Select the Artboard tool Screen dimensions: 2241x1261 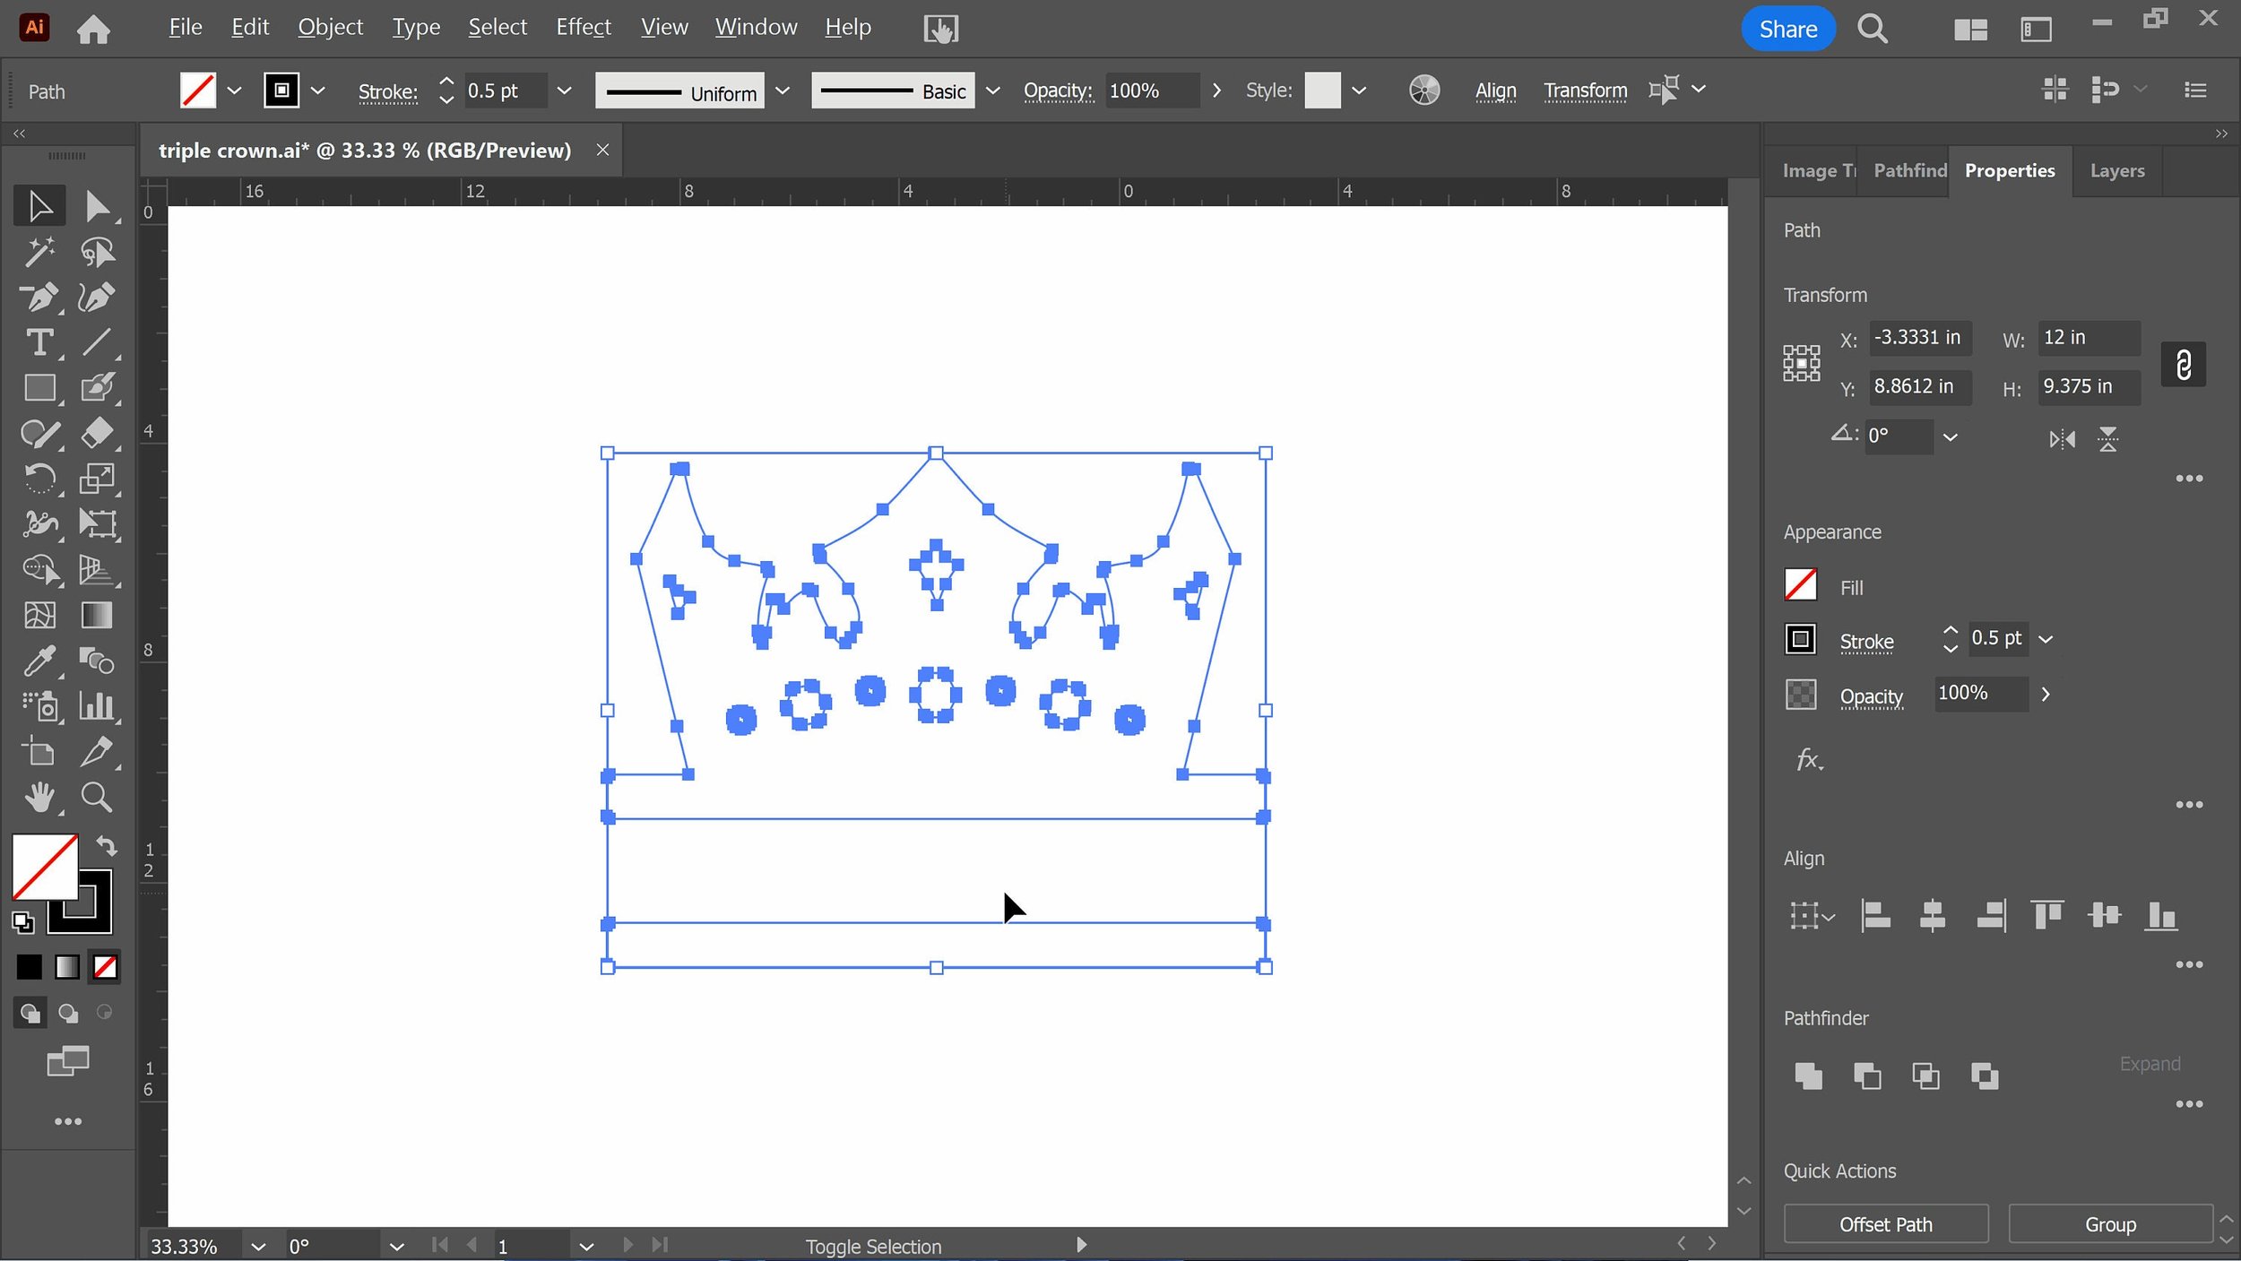click(x=39, y=751)
